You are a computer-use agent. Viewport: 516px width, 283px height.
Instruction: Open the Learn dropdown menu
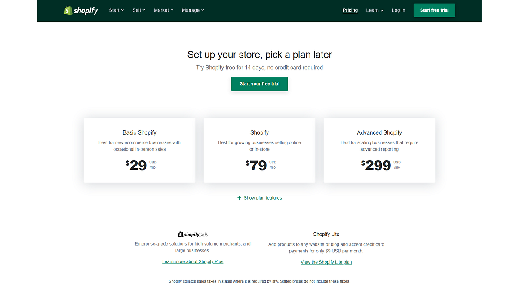375,10
